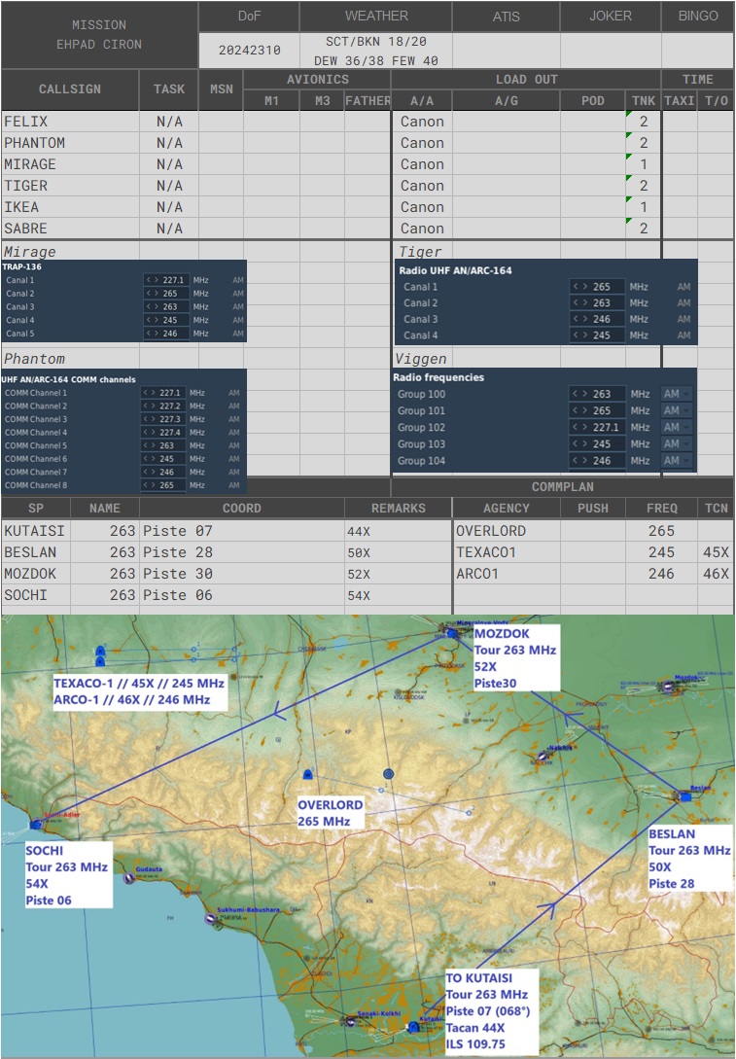Click the frequency stepper for Mirage Canal 1

[x=151, y=280]
